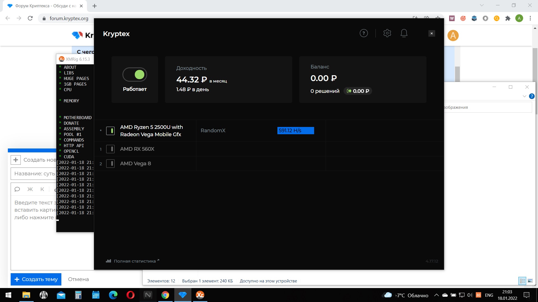This screenshot has width=538, height=302.
Task: Click the XMRig 6.15.3 window title icon
Action: [62, 59]
